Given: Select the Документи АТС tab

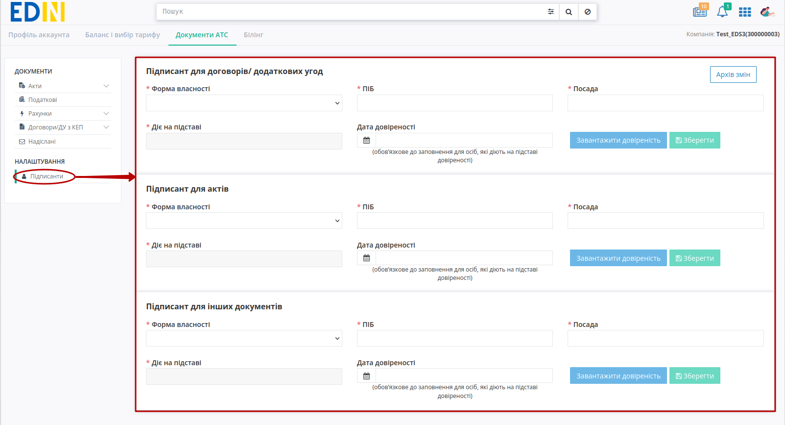Looking at the screenshot, I should [202, 35].
